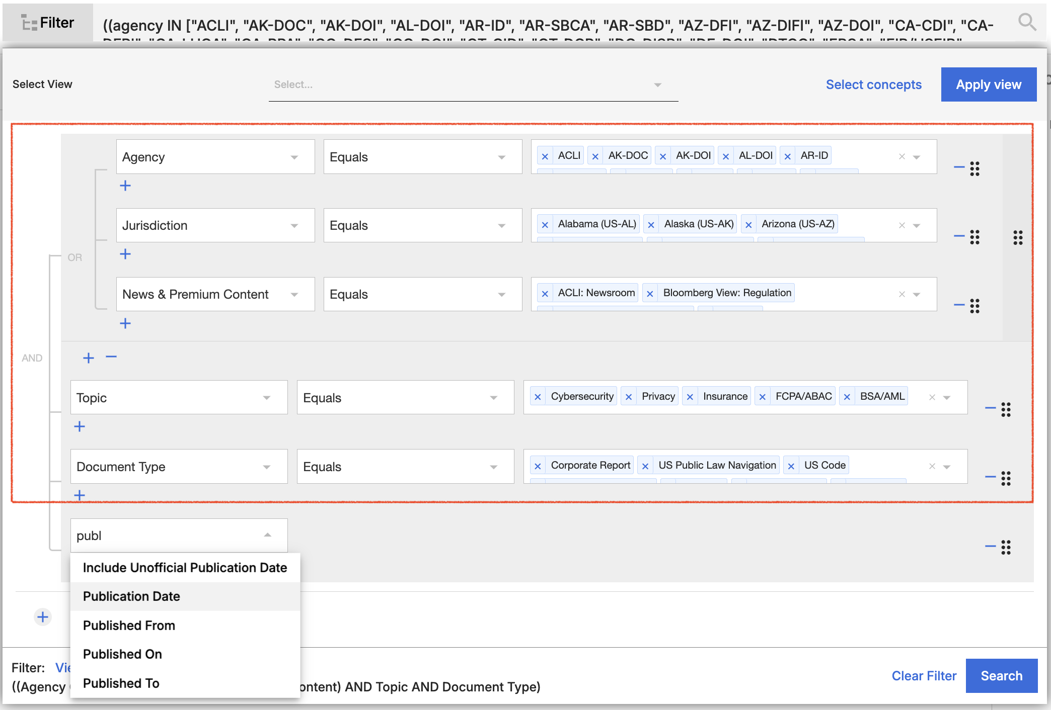1051x710 pixels.
Task: Click the Apply view button
Action: point(988,84)
